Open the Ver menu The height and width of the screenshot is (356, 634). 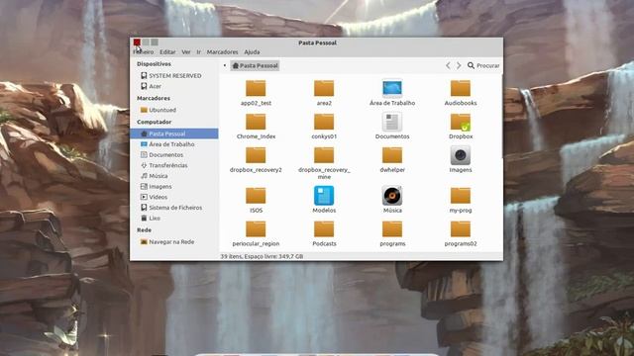pos(186,52)
